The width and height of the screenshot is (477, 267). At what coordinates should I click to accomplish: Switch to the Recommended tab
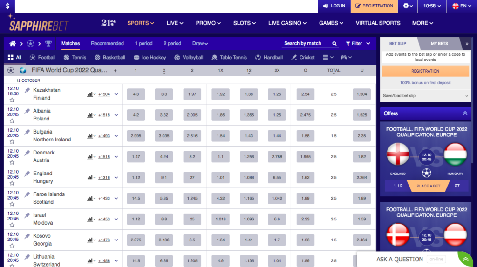click(x=108, y=43)
